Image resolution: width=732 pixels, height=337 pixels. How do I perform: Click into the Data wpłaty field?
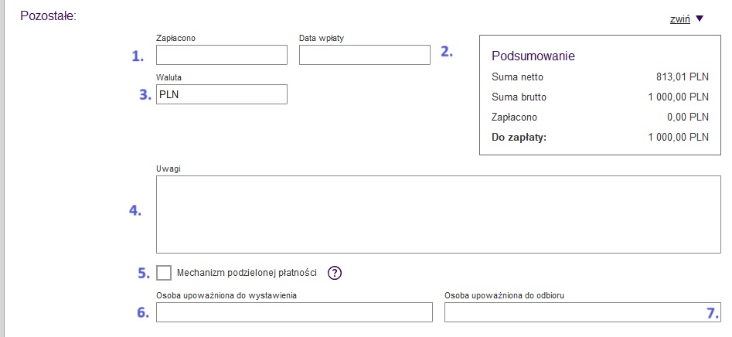pos(364,55)
